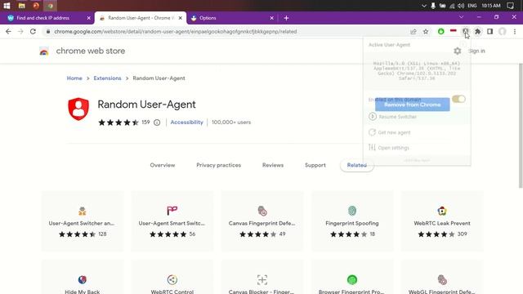
Task: Go forward in browser history
Action: coord(20,31)
